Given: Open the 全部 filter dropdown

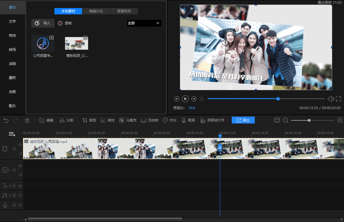Looking at the screenshot, I should coord(144,23).
